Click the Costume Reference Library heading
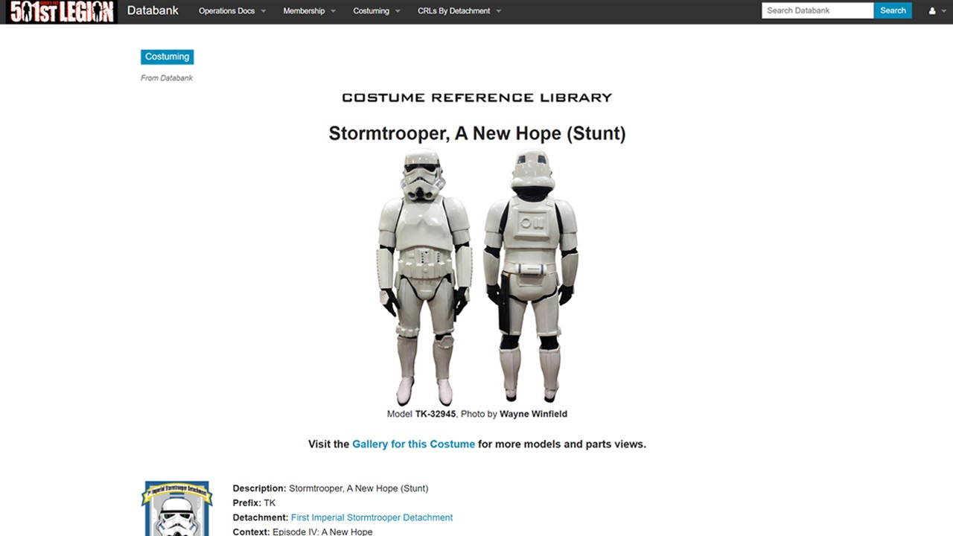953x536 pixels. click(477, 98)
